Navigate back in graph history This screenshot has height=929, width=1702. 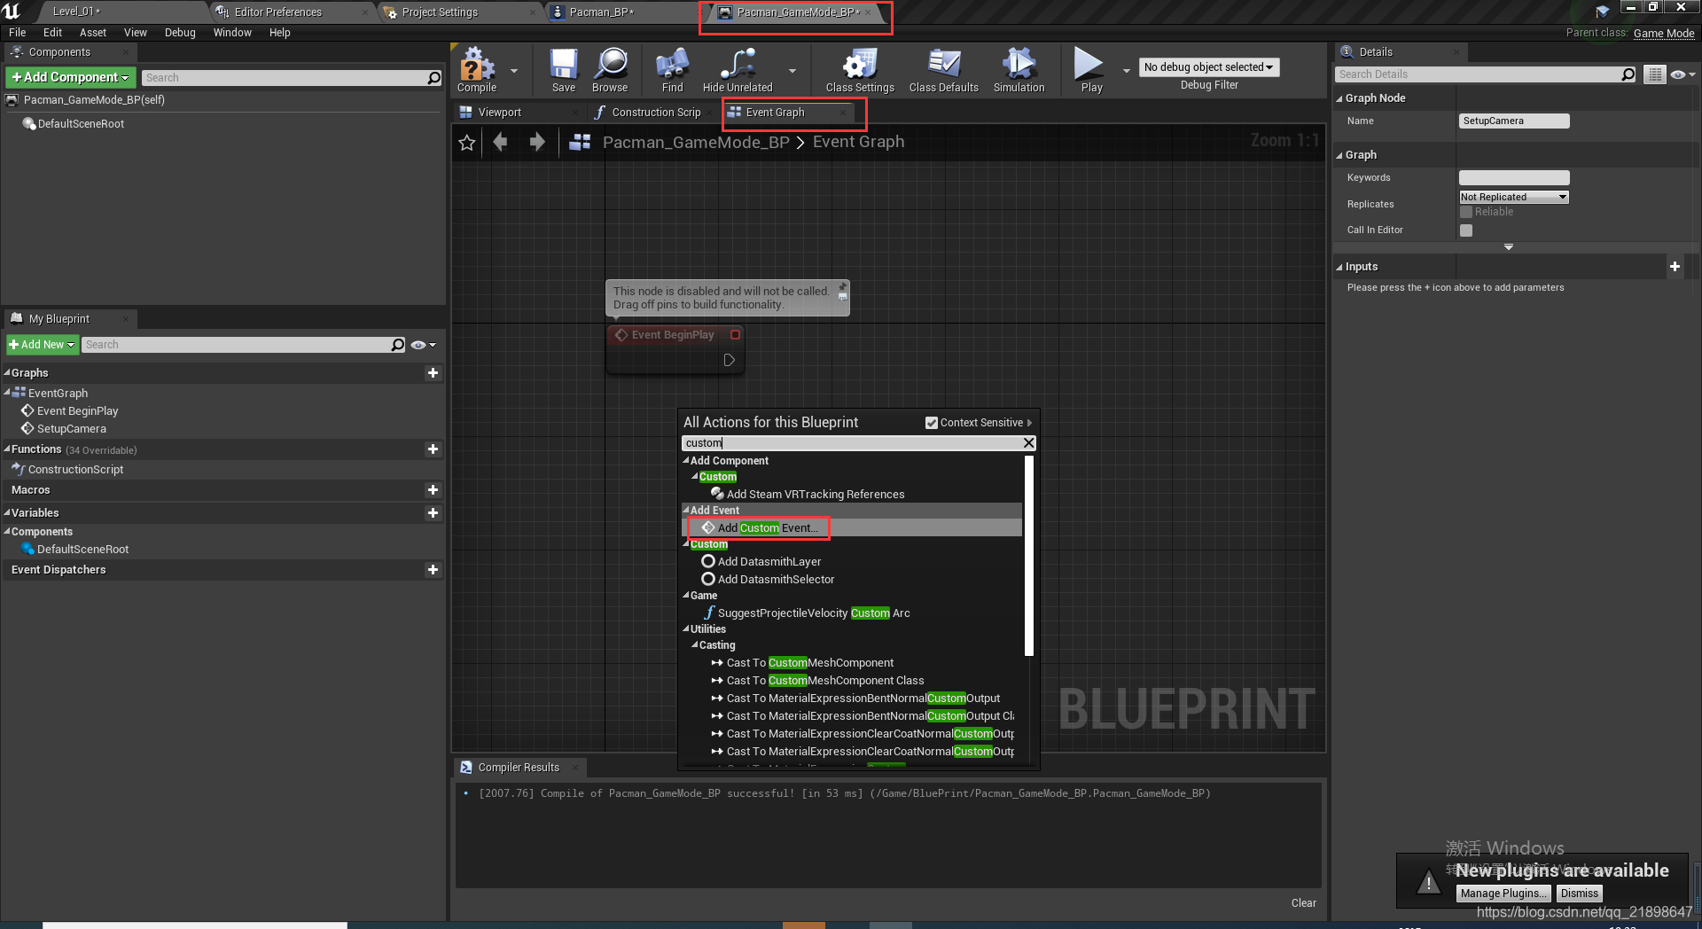pyautogui.click(x=500, y=142)
